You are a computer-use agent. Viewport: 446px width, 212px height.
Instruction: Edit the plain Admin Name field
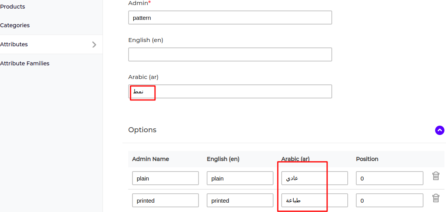tap(166, 179)
